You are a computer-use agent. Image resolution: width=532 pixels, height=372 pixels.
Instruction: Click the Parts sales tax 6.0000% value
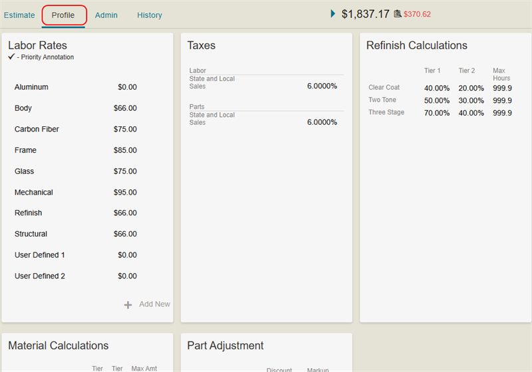[322, 122]
